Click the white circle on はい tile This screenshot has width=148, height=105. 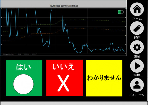point(23,84)
